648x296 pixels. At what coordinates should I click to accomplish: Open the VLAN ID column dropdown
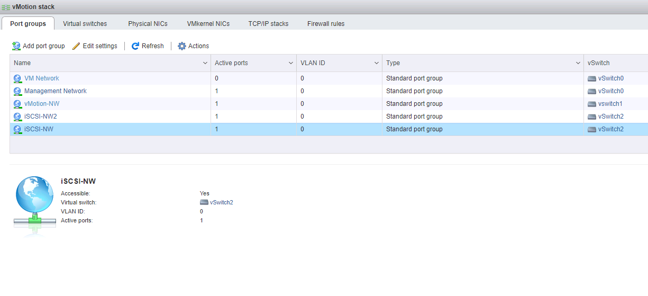377,63
